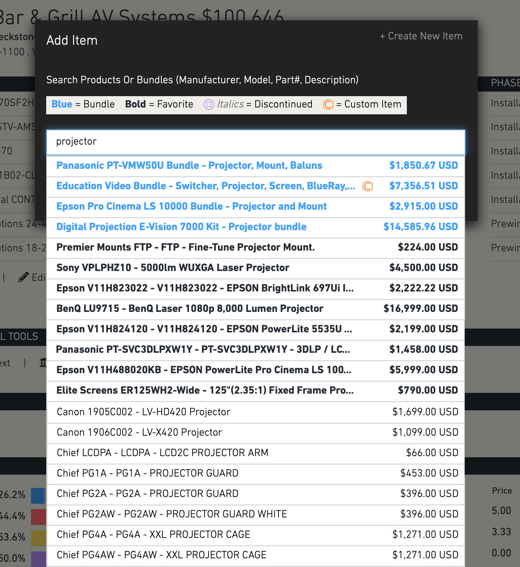The width and height of the screenshot is (520, 567).
Task: Click the Custom Item legend icon
Action: pyautogui.click(x=328, y=104)
